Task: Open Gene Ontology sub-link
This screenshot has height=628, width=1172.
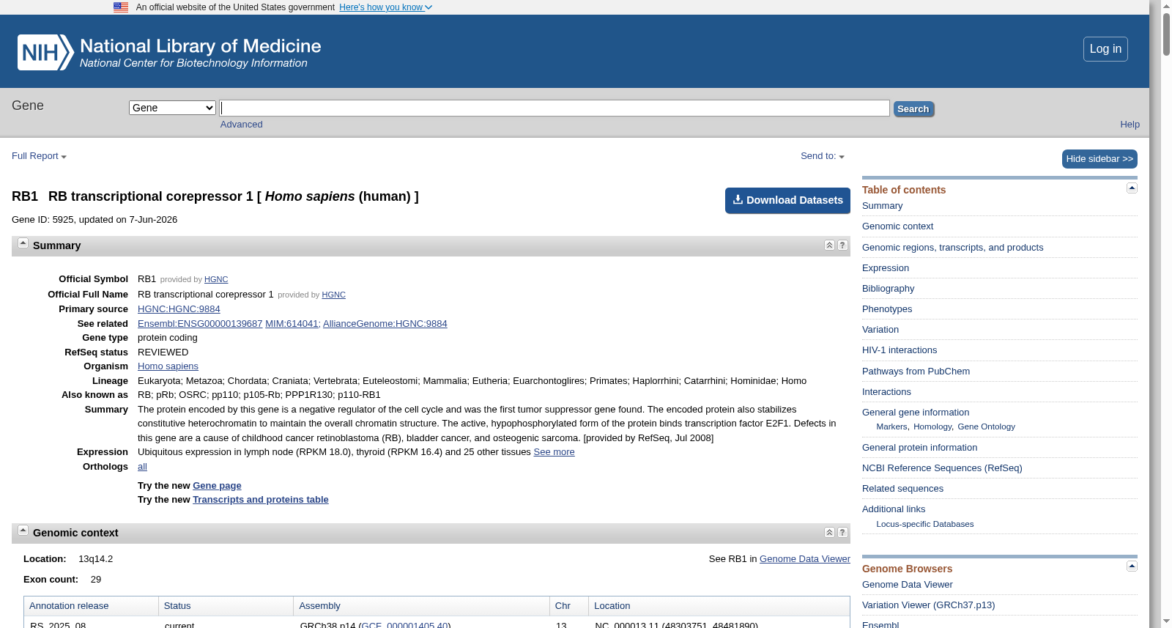Action: coord(986,426)
